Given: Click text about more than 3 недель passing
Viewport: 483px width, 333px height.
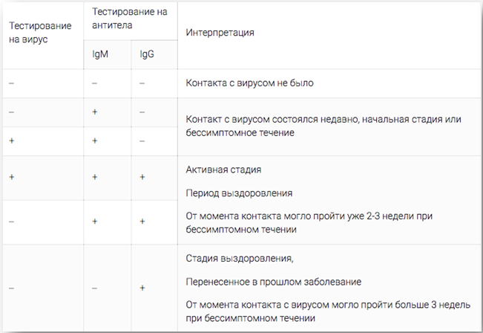Looking at the screenshot, I should click(328, 311).
